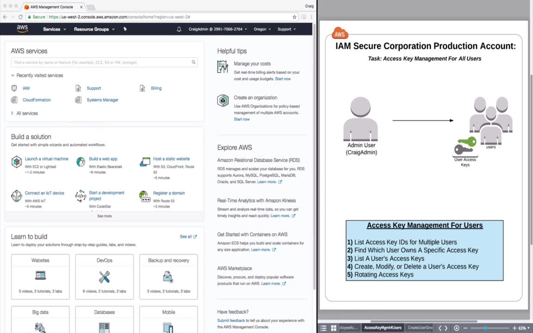Open the Launch a virtual machine link
533x333 pixels.
(47, 159)
